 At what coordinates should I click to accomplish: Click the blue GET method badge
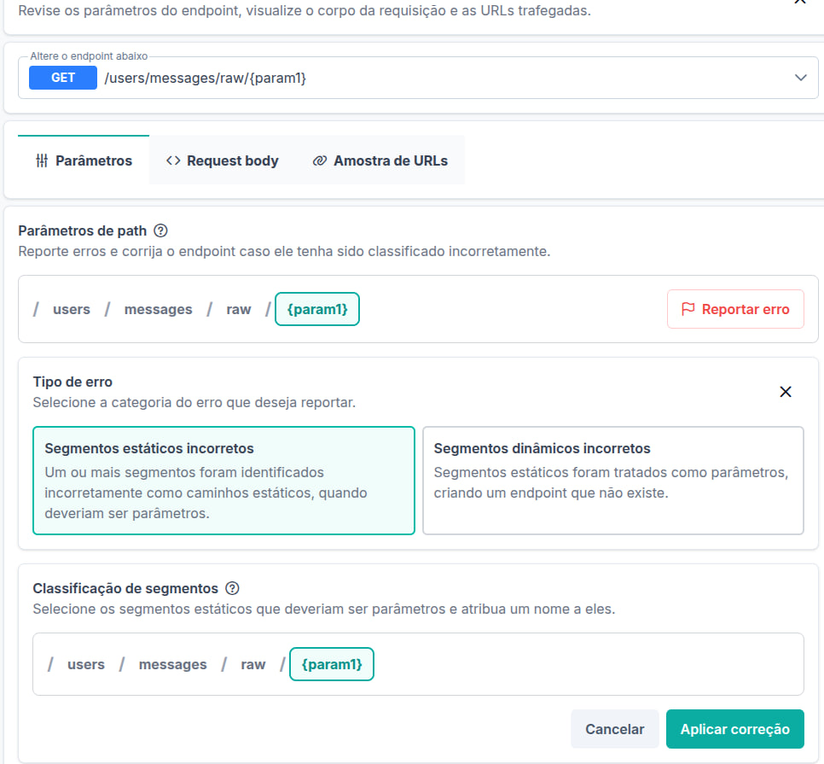point(63,78)
